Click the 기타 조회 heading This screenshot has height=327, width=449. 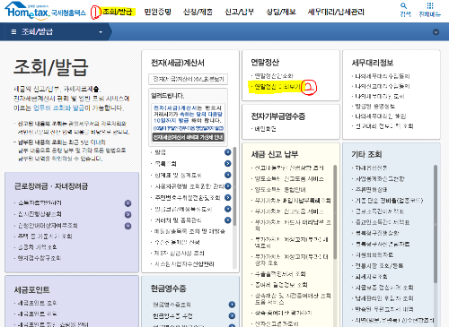[x=366, y=154]
